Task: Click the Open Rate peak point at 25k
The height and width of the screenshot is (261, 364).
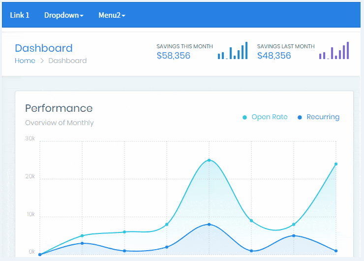Action: click(x=209, y=160)
